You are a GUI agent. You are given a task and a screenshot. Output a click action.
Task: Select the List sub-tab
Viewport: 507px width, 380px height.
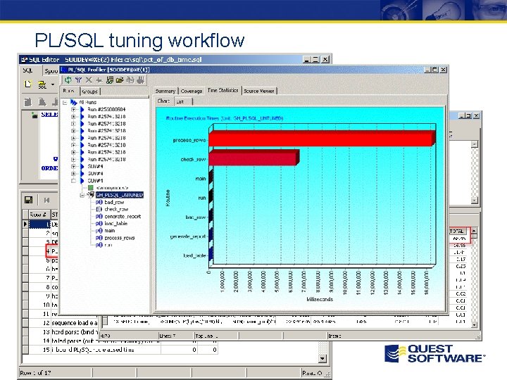tap(183, 102)
